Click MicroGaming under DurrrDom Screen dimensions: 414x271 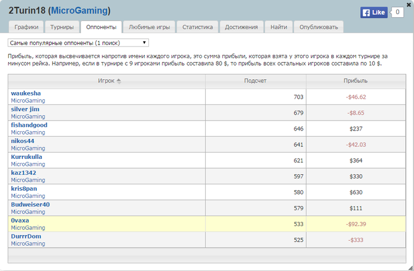click(x=28, y=244)
